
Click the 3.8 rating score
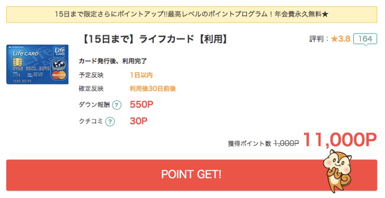(344, 39)
